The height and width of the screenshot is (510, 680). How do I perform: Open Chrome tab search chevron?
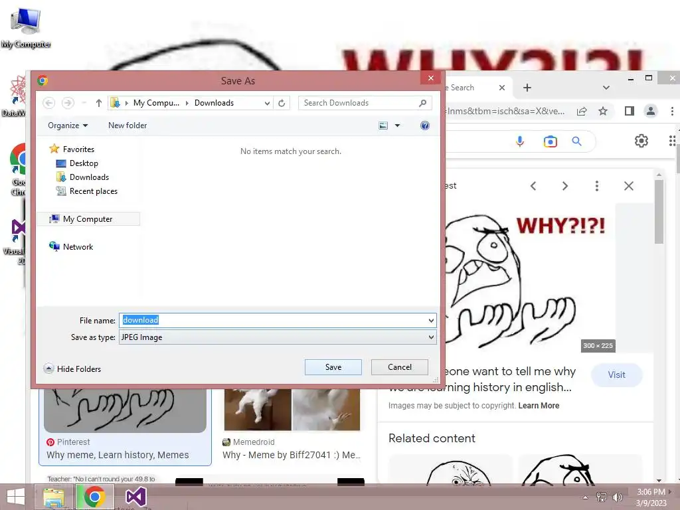tap(606, 88)
